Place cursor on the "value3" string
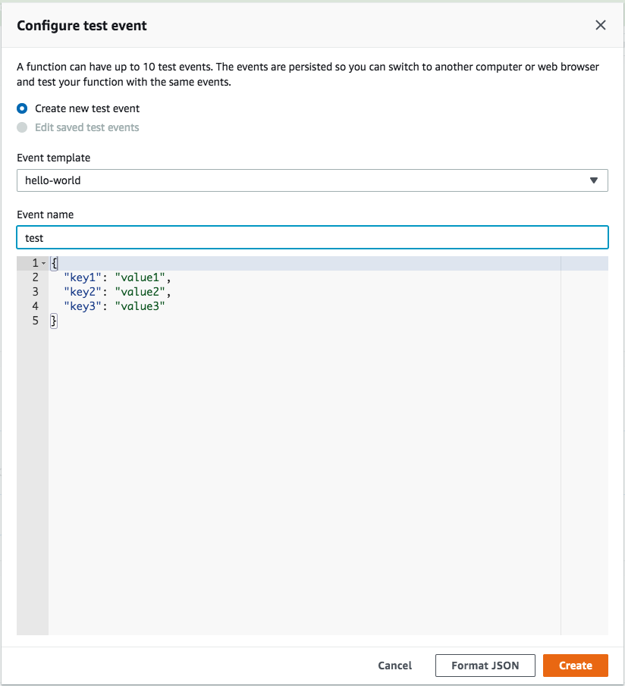The height and width of the screenshot is (686, 625). (x=140, y=306)
